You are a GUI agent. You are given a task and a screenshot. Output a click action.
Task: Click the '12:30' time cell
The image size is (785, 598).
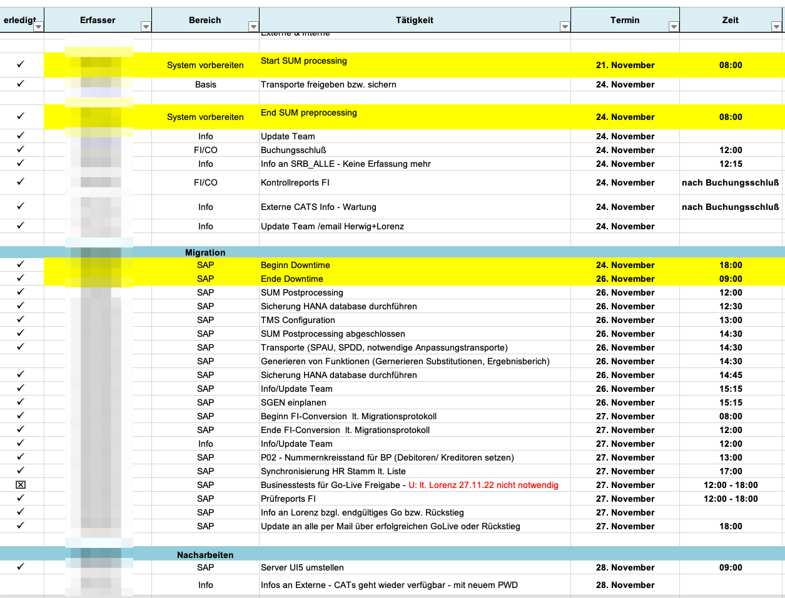(x=731, y=306)
